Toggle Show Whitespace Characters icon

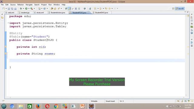tap(79, 8)
